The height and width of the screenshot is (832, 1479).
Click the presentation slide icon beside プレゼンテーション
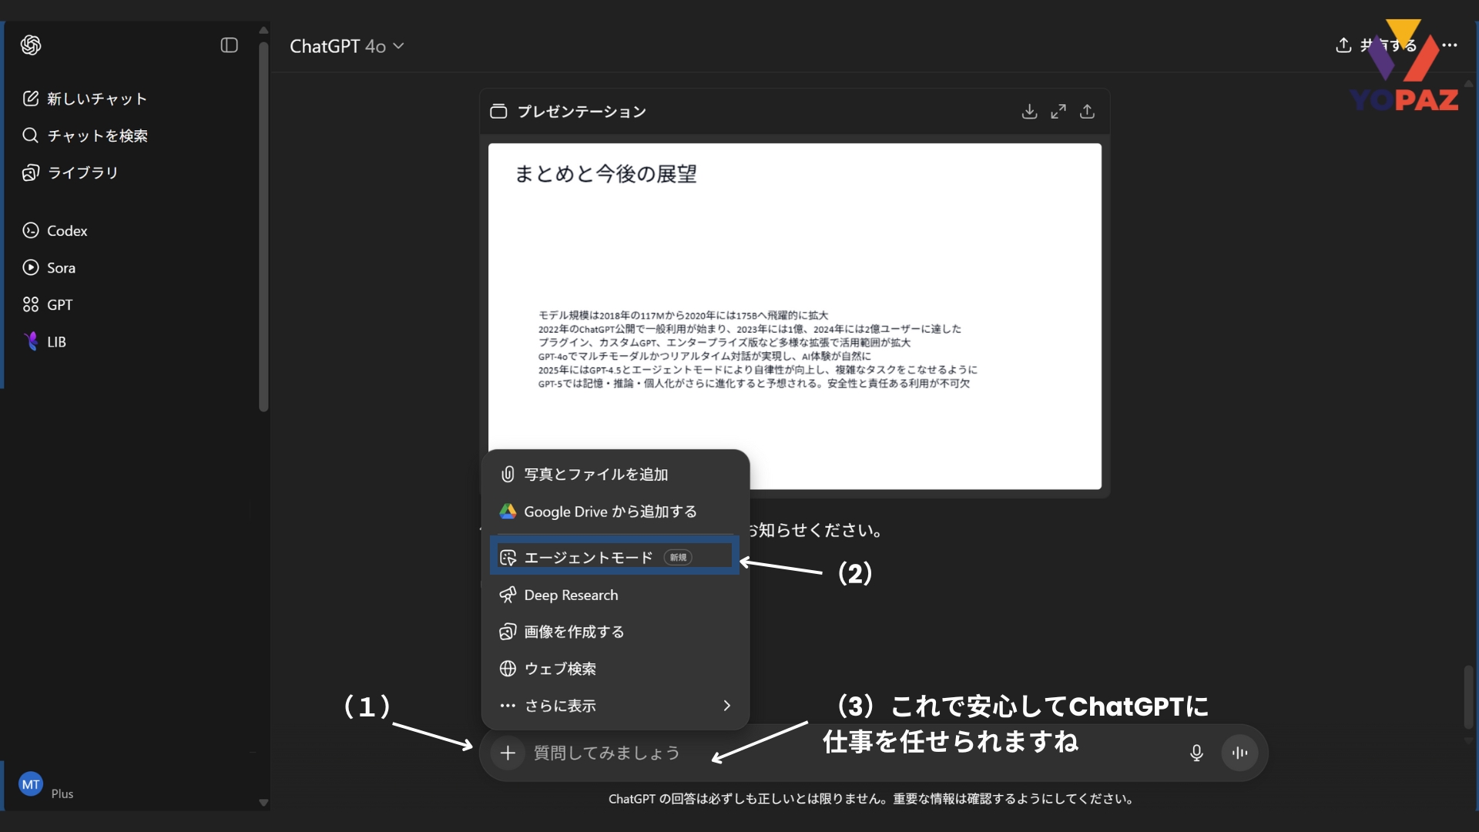pos(498,112)
